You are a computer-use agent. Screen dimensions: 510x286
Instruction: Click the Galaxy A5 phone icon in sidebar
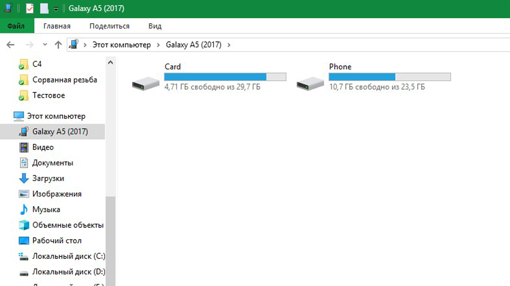(24, 132)
